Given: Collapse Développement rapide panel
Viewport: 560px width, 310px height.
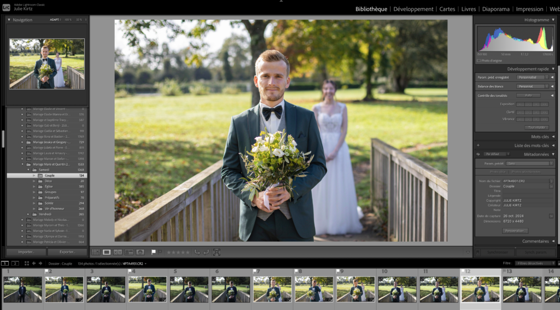Looking at the screenshot, I should pyautogui.click(x=553, y=69).
